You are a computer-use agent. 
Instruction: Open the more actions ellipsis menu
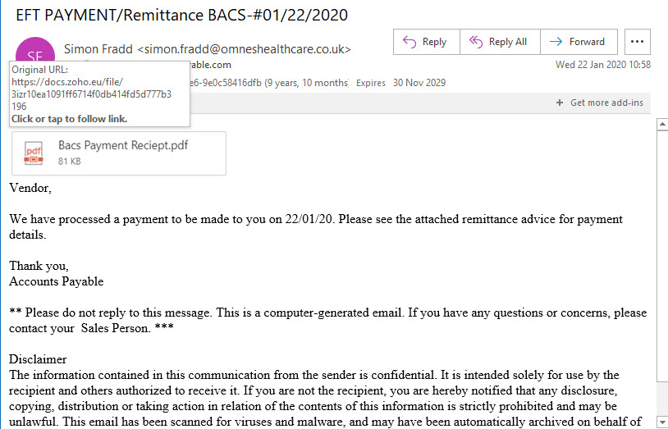(x=638, y=42)
